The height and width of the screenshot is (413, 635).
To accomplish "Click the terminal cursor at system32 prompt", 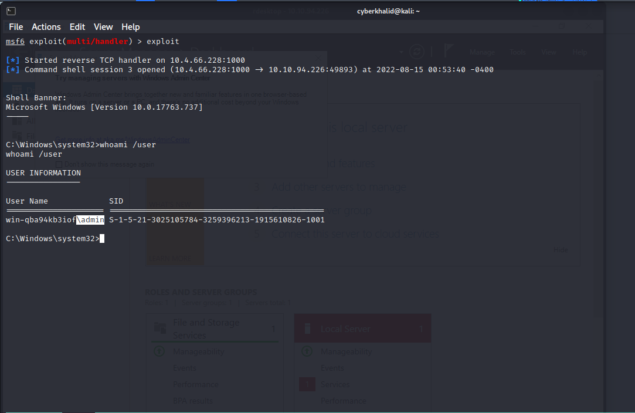I will (102, 238).
